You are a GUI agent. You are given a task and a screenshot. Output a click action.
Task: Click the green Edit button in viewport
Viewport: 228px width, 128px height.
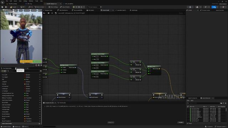(x=37, y=62)
